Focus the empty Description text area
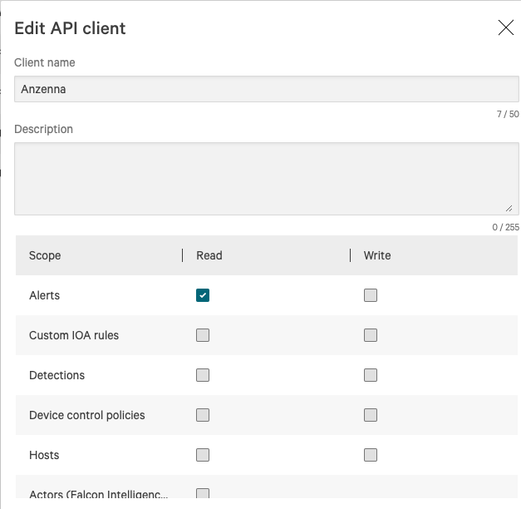Viewport: 521px width, 509px height. (x=266, y=178)
